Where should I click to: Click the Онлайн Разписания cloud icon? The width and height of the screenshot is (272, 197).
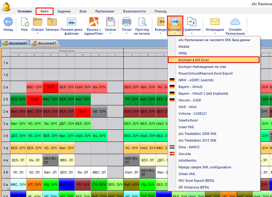235,22
